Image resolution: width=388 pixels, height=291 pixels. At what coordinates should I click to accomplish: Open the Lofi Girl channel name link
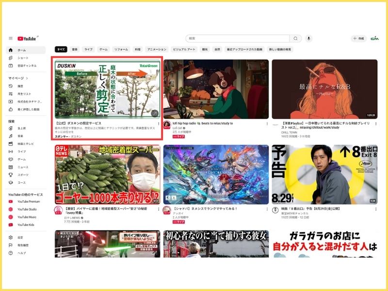[177, 128]
